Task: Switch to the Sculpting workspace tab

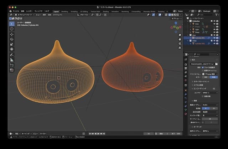Action: click(74, 11)
